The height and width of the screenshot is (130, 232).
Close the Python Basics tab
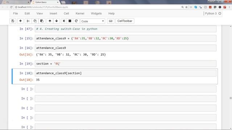pyautogui.click(x=58, y=3)
